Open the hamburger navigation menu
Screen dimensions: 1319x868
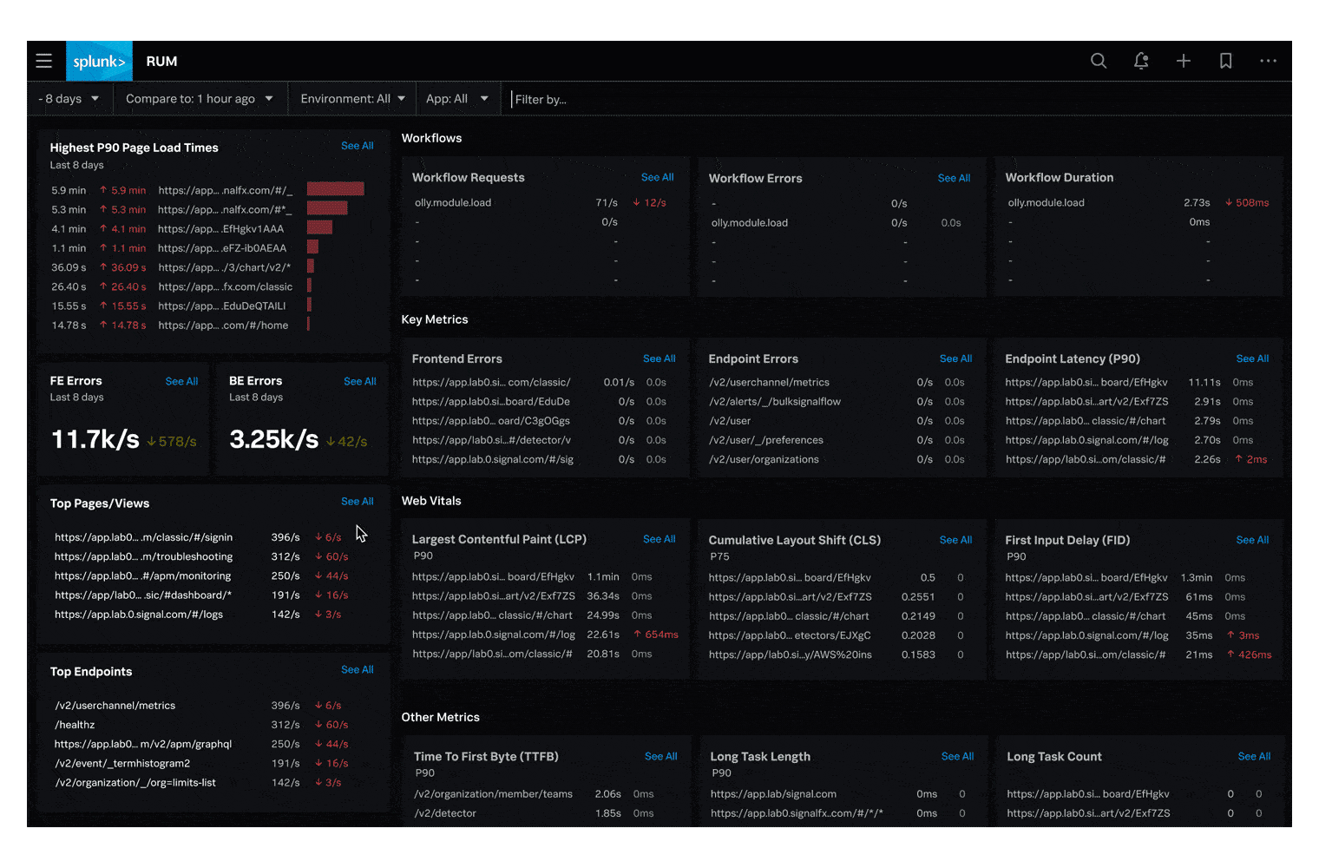tap(44, 61)
